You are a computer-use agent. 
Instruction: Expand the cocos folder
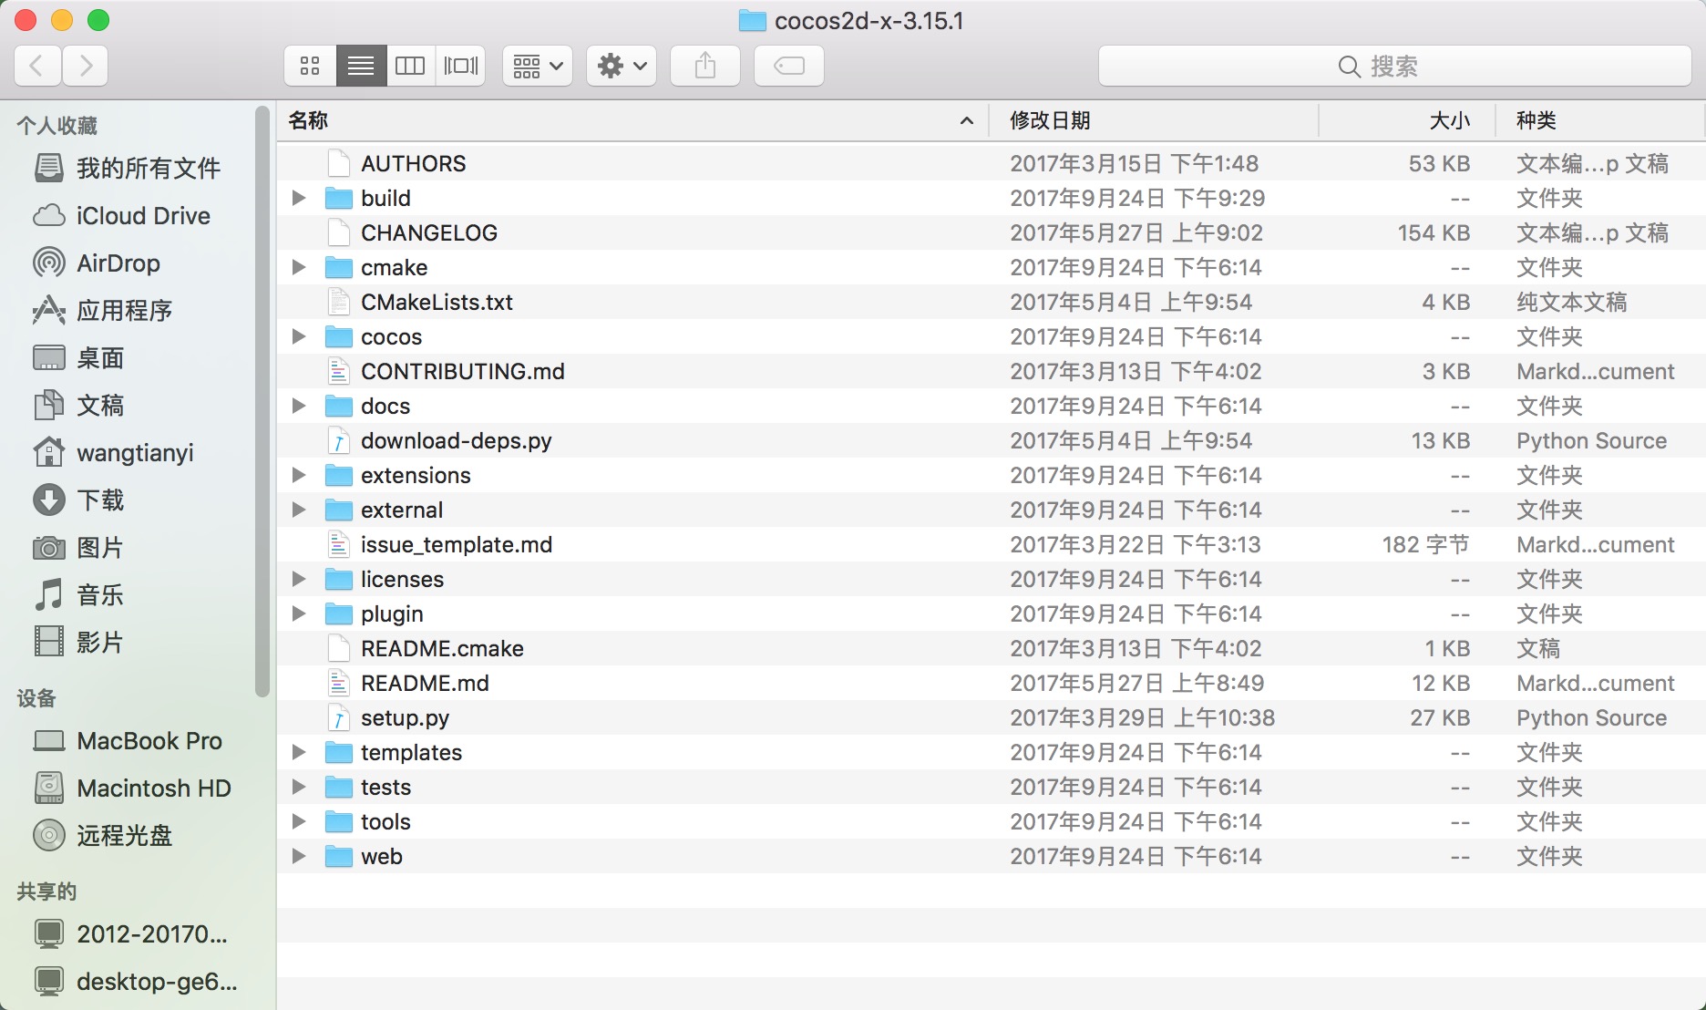(298, 336)
